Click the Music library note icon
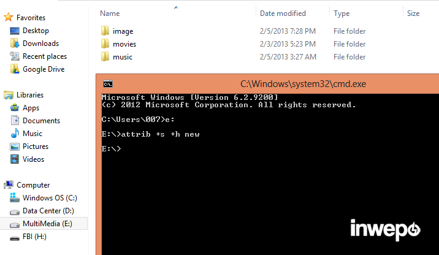439x255 pixels. click(15, 134)
